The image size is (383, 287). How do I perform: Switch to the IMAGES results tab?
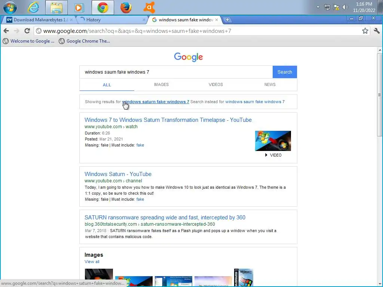coord(161,84)
